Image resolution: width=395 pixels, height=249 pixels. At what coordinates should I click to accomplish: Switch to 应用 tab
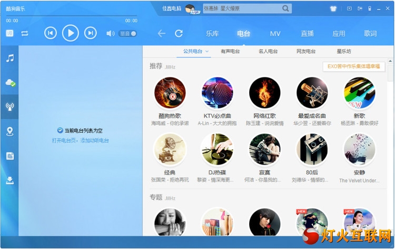pos(339,33)
